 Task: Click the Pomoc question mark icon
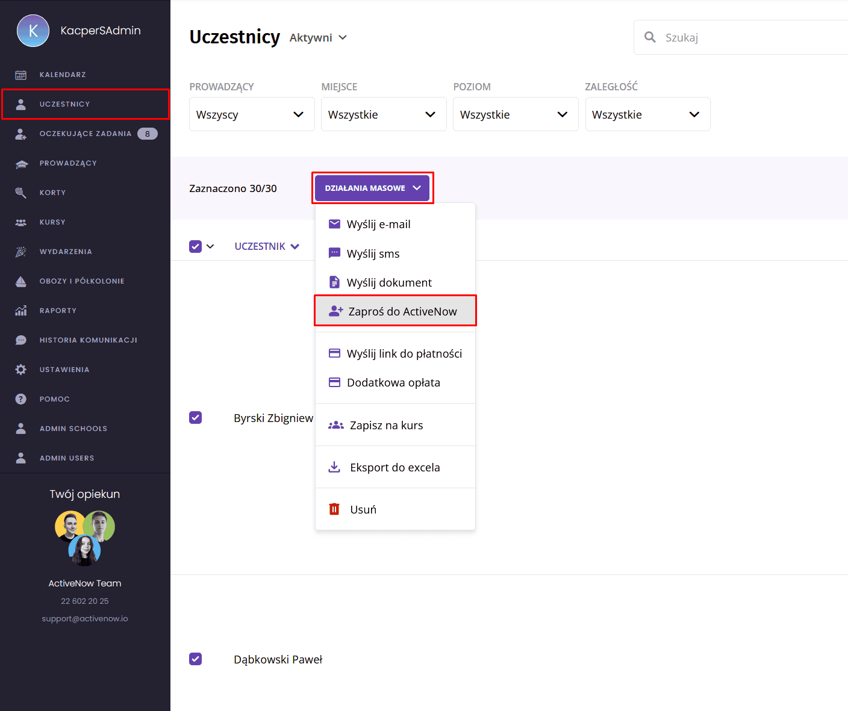click(x=20, y=399)
